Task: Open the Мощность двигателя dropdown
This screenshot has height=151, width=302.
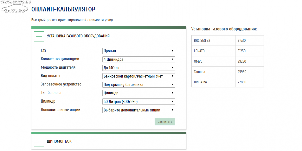Action: (139, 68)
